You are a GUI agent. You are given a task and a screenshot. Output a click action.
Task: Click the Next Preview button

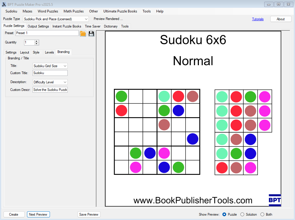(38, 214)
